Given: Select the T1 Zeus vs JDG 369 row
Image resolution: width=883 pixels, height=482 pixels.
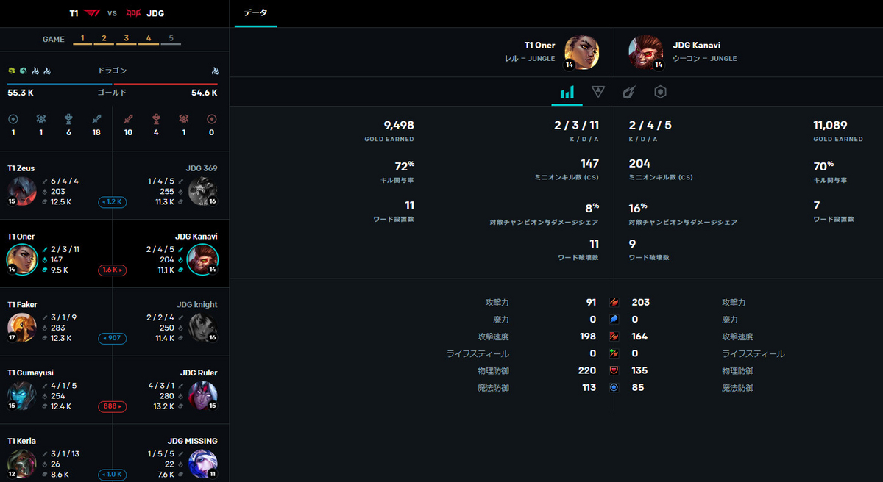Looking at the screenshot, I should (x=113, y=185).
